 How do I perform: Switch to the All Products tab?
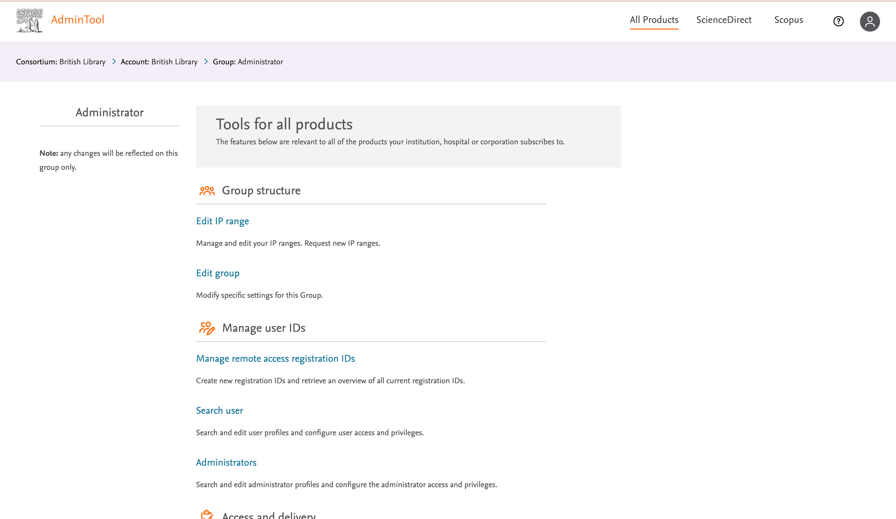(654, 20)
